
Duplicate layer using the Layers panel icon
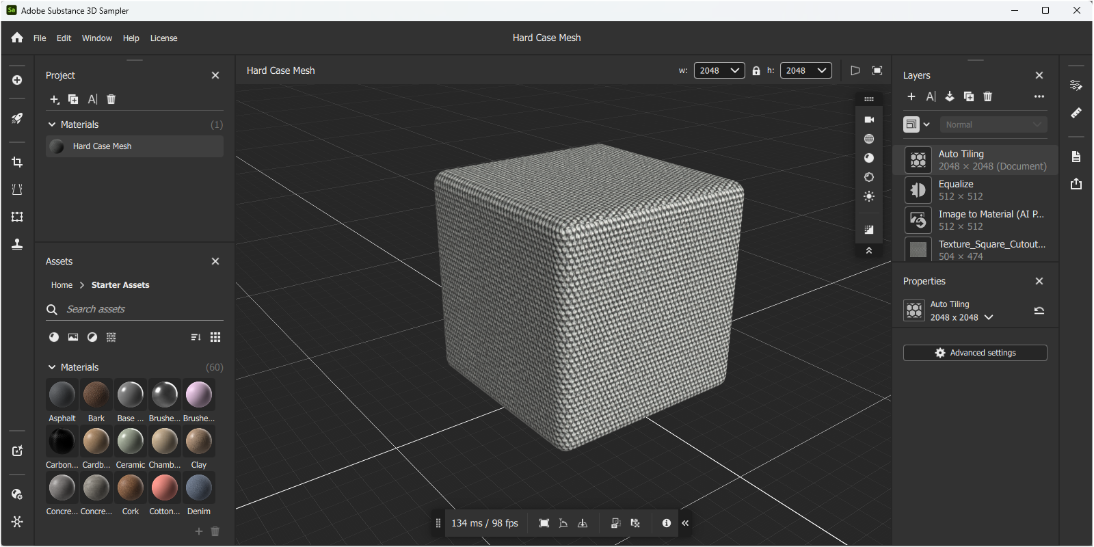(968, 96)
